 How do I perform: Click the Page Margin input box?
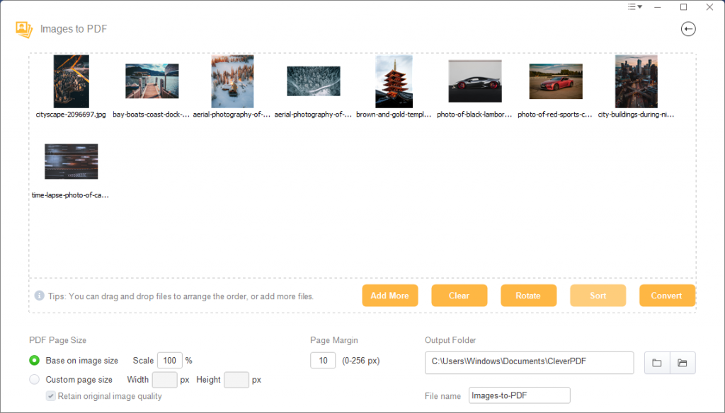tap(322, 360)
